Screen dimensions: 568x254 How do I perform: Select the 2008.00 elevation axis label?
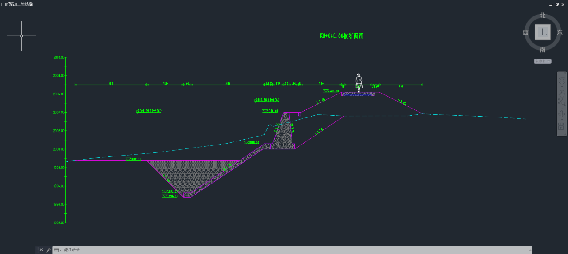pyautogui.click(x=59, y=76)
